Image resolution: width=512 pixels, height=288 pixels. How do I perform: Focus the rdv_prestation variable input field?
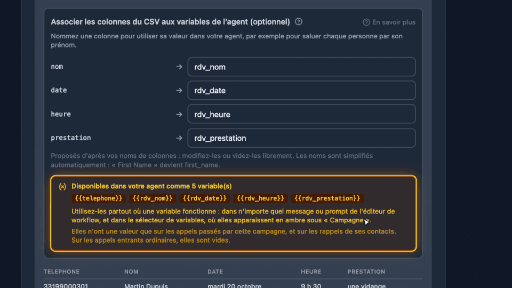[301, 138]
